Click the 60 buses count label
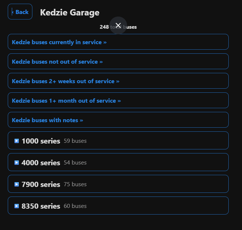 tap(75, 206)
